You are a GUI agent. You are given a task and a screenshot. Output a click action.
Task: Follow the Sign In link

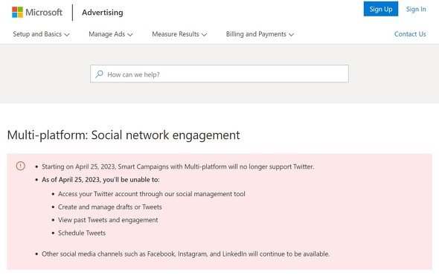(416, 9)
